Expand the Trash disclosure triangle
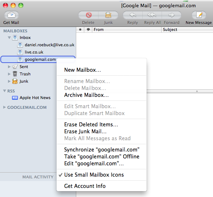Viewport: 213px width, 197px height. pyautogui.click(x=9, y=74)
